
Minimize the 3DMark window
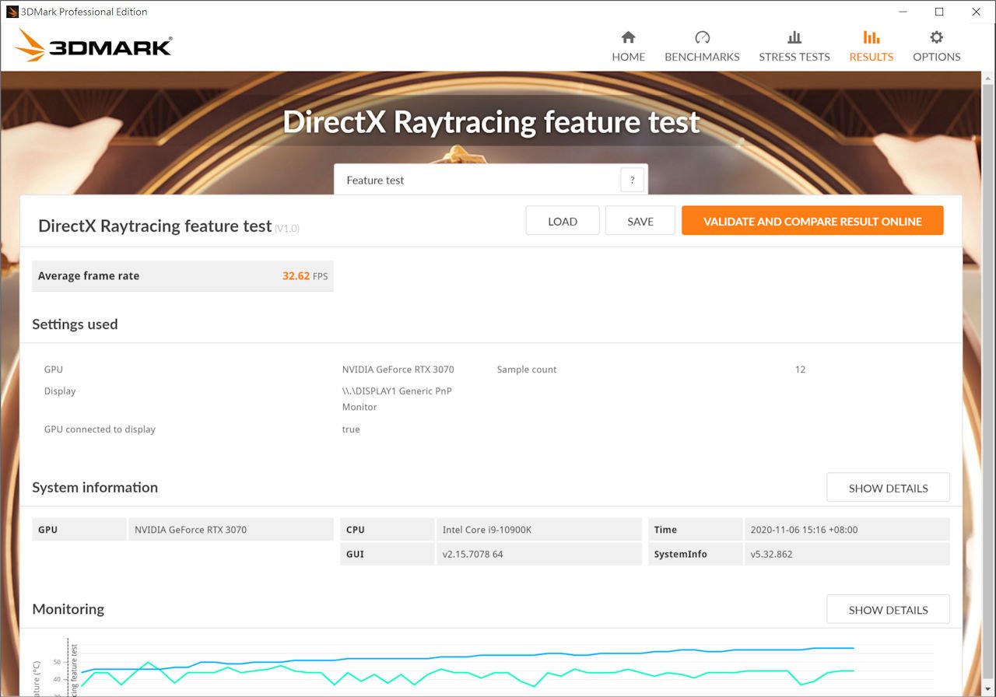[903, 12]
